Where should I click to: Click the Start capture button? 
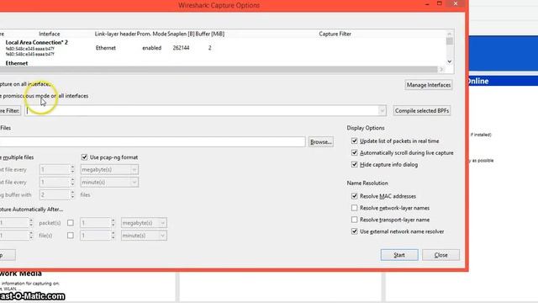[x=399, y=255]
